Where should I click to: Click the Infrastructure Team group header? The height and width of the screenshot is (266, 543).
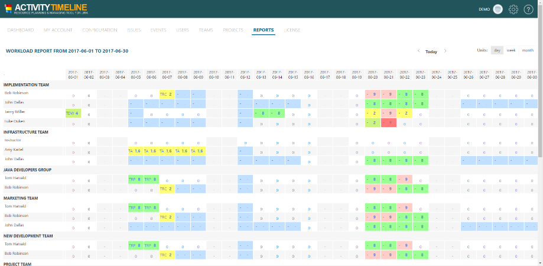(25, 132)
